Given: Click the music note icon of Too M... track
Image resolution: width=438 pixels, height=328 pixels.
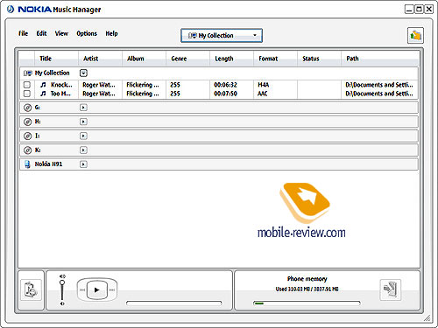Looking at the screenshot, I should click(43, 94).
